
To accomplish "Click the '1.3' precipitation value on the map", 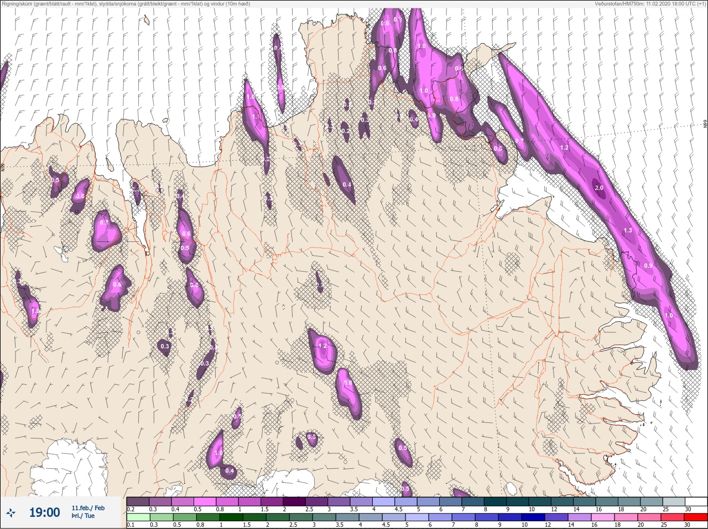I will point(627,231).
